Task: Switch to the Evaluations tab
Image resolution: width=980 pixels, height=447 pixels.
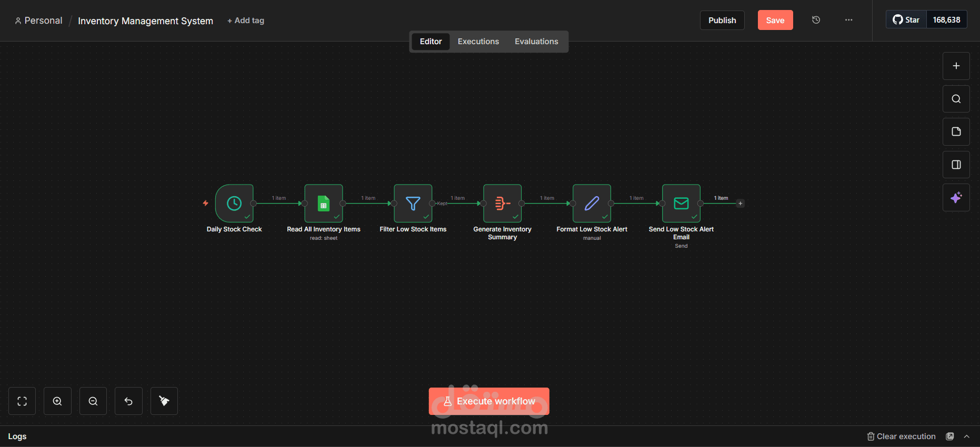Action: (x=536, y=42)
